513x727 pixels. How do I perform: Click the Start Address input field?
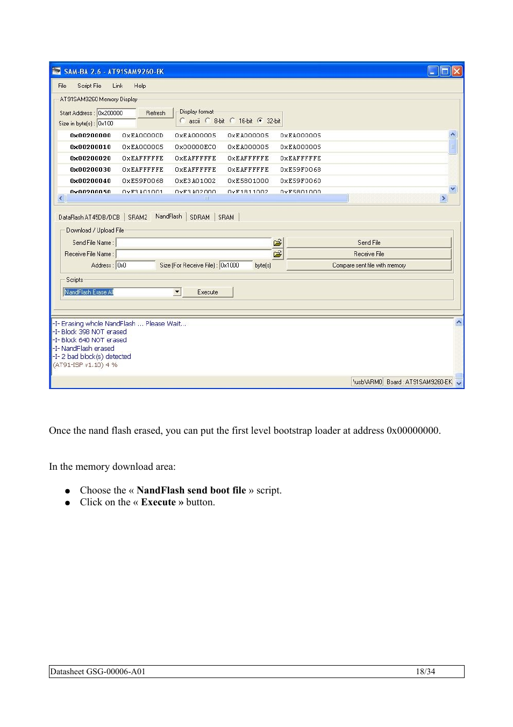click(116, 113)
